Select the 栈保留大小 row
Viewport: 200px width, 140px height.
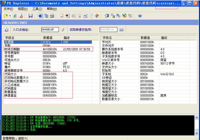pos(145,81)
